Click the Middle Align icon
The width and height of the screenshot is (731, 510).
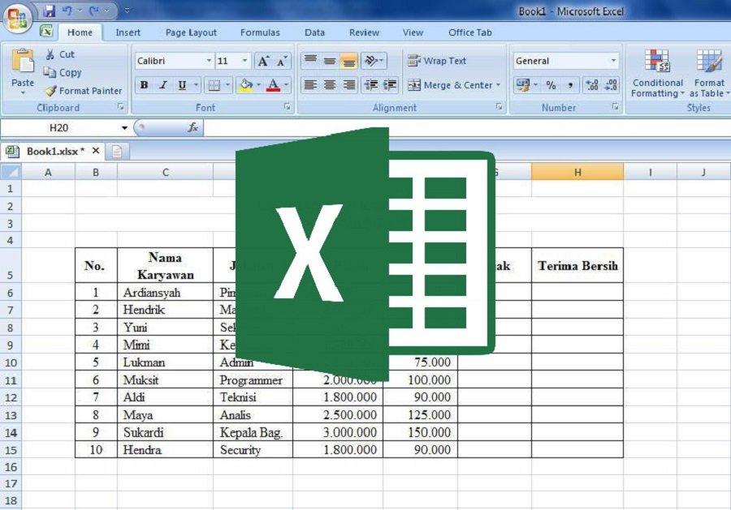point(330,61)
